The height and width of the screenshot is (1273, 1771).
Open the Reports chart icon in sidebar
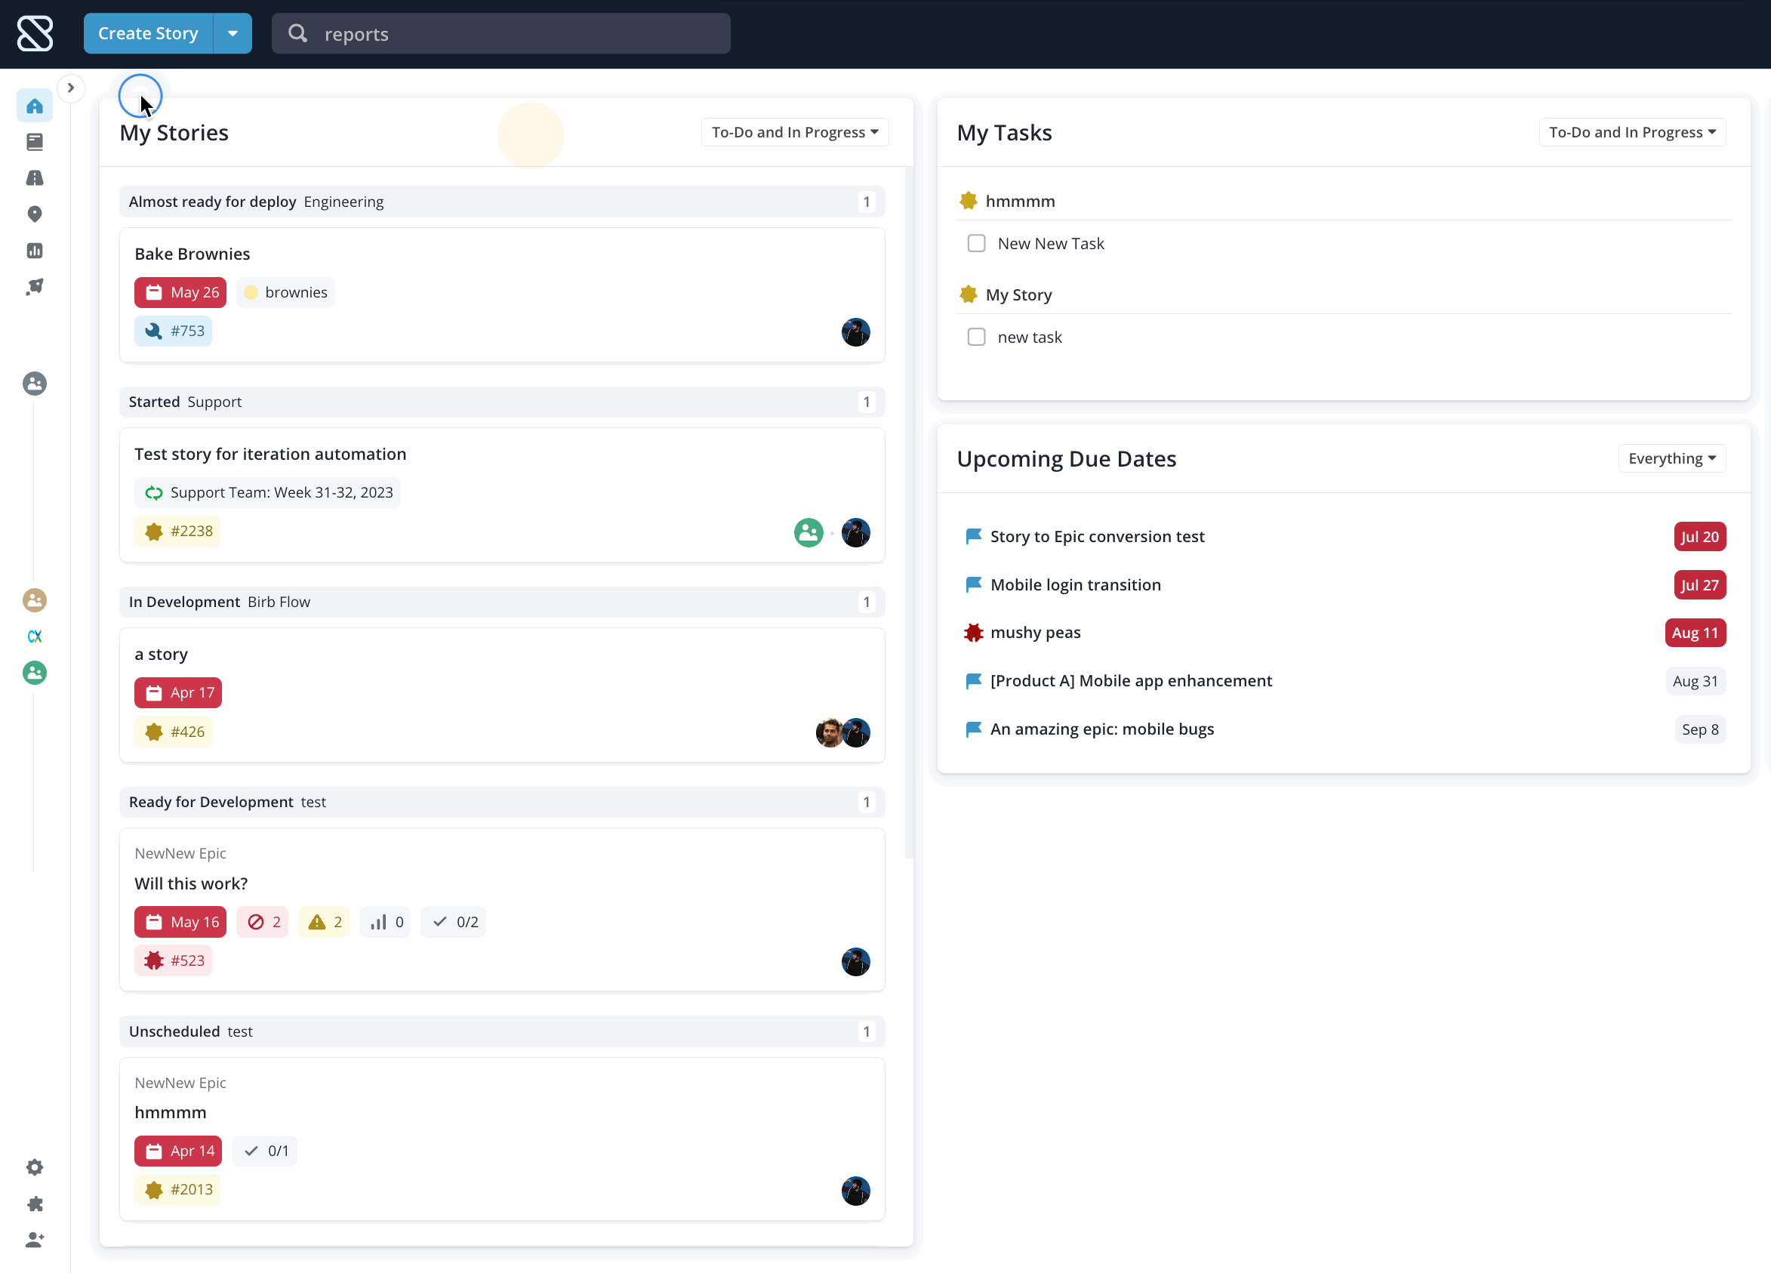(35, 251)
